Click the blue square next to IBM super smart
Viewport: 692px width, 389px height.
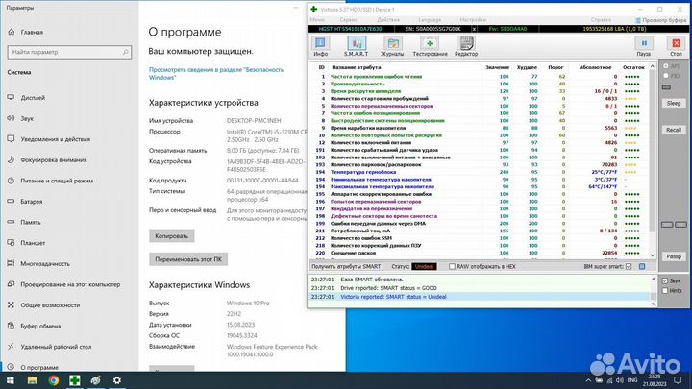(x=642, y=266)
